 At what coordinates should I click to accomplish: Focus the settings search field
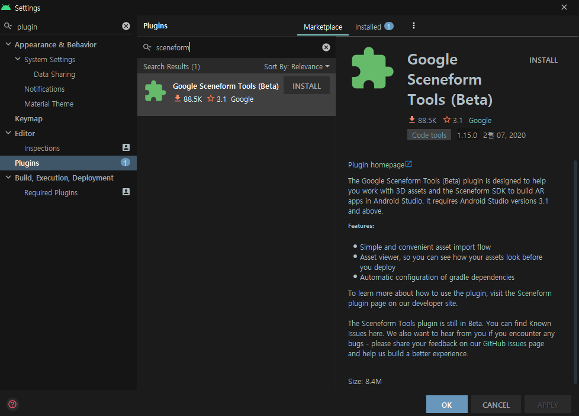pos(68,26)
